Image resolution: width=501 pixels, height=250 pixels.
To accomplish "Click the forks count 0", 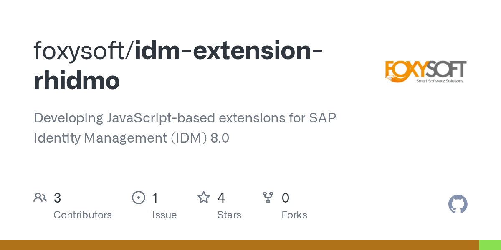I will click(286, 198).
